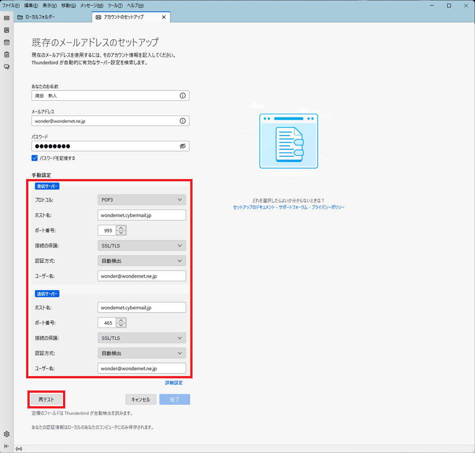Click the 完了 button
This screenshot has height=453, width=475.
(175, 399)
